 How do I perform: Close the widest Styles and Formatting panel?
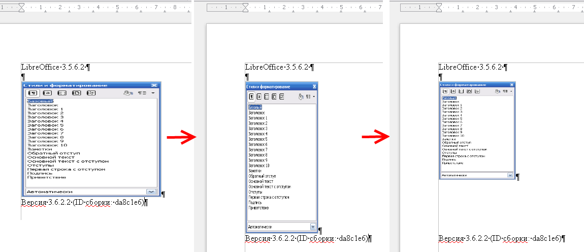coord(154,85)
